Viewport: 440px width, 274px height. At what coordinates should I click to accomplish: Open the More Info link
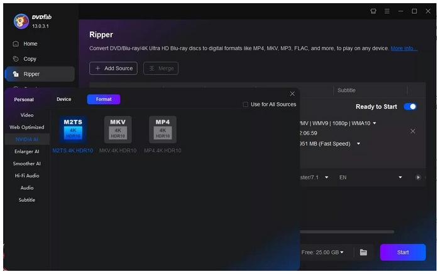[x=404, y=48]
